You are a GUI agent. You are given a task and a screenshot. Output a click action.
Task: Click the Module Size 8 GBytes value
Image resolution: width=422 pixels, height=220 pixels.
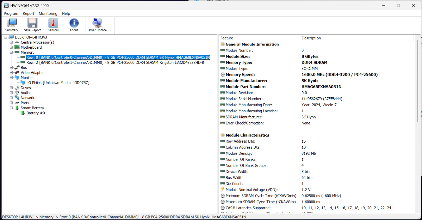[310, 56]
